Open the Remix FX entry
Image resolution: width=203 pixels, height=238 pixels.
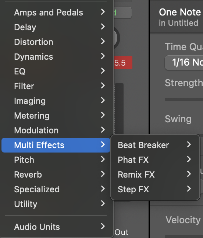coord(155,174)
